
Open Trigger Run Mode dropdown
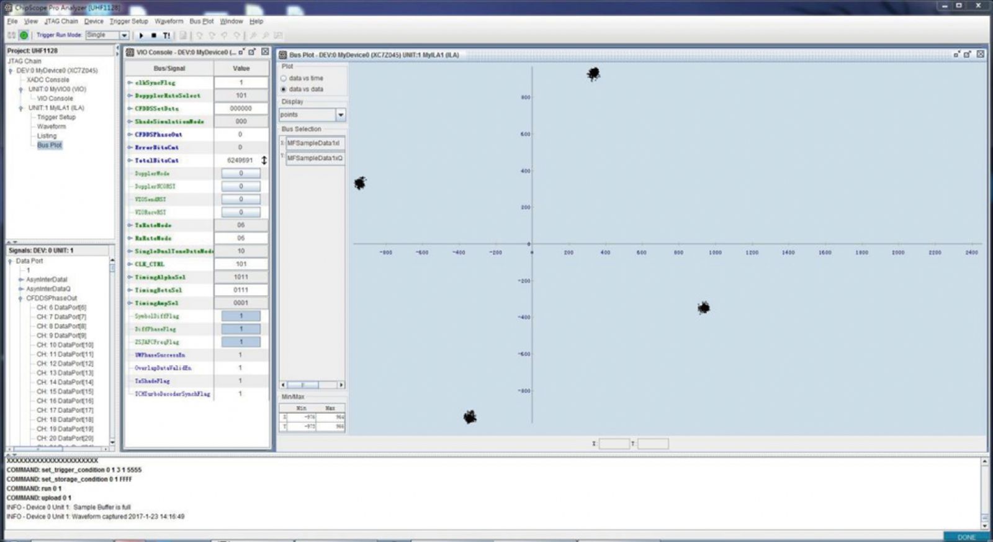coord(124,35)
